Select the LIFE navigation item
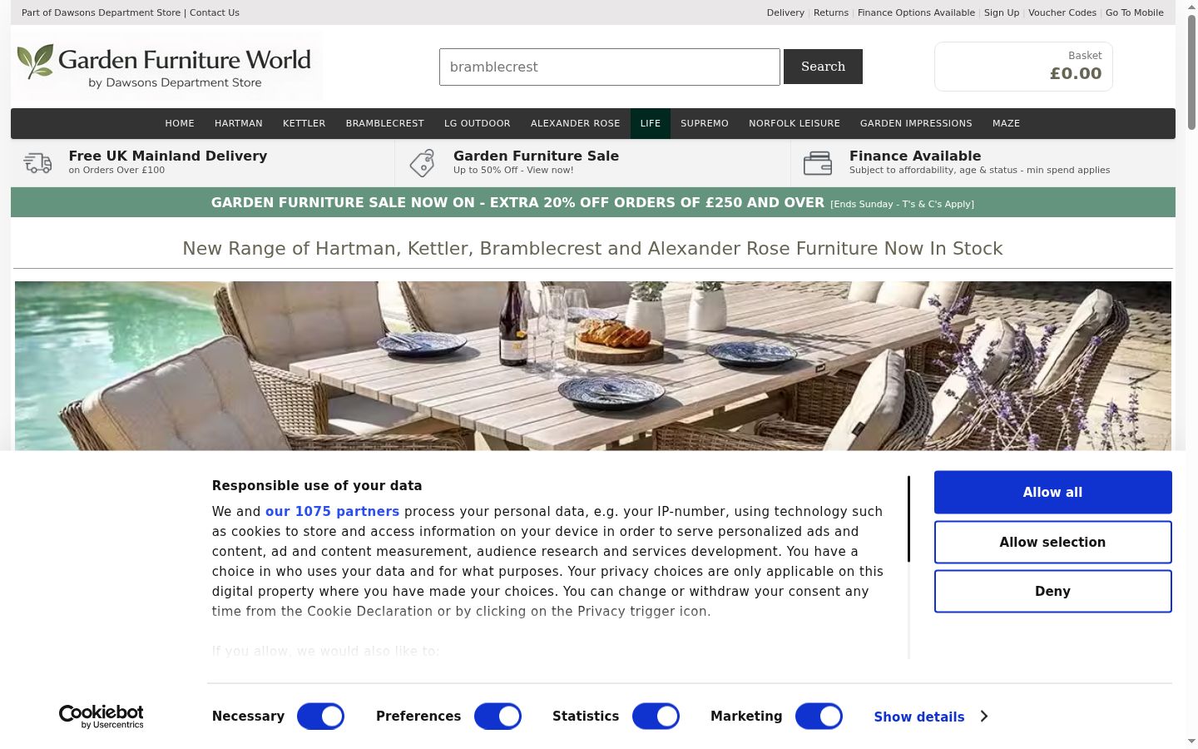Viewport: 1198px width, 749px height. 651,123
